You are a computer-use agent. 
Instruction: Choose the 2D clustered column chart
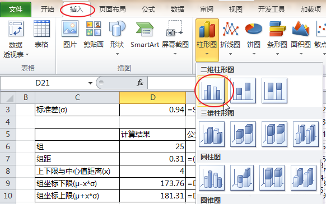pos(212,91)
